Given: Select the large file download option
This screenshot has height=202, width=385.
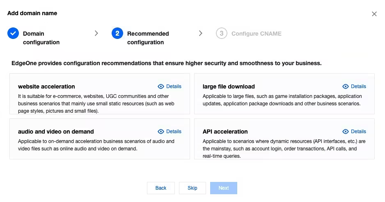Looking at the screenshot, I should pos(284,94).
